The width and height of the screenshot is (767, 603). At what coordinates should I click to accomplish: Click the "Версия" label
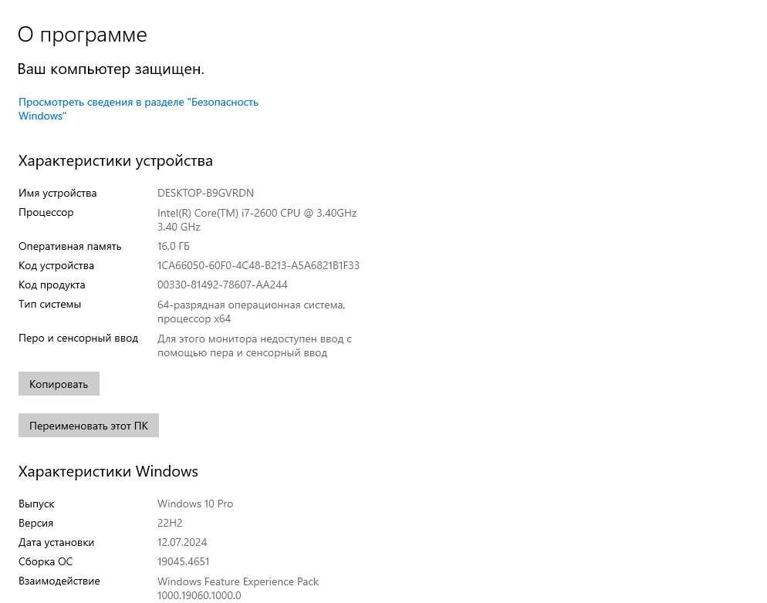(35, 523)
